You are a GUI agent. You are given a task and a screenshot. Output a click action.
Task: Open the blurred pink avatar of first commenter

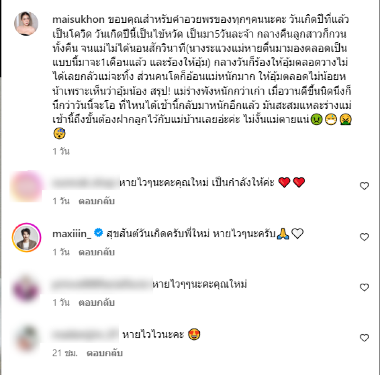point(26,186)
